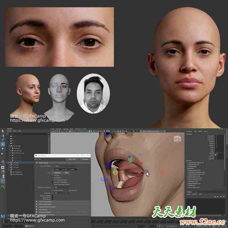Click the magnifier search icon in left toolbar
228x228 pixels.
tap(3, 186)
